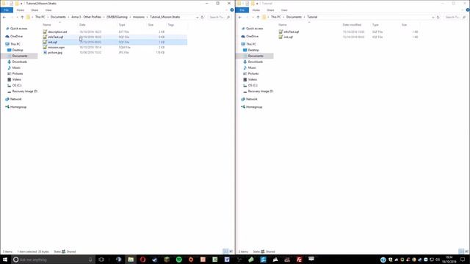Click the description.ext file icon
The width and height of the screenshot is (470, 264).
(45, 32)
